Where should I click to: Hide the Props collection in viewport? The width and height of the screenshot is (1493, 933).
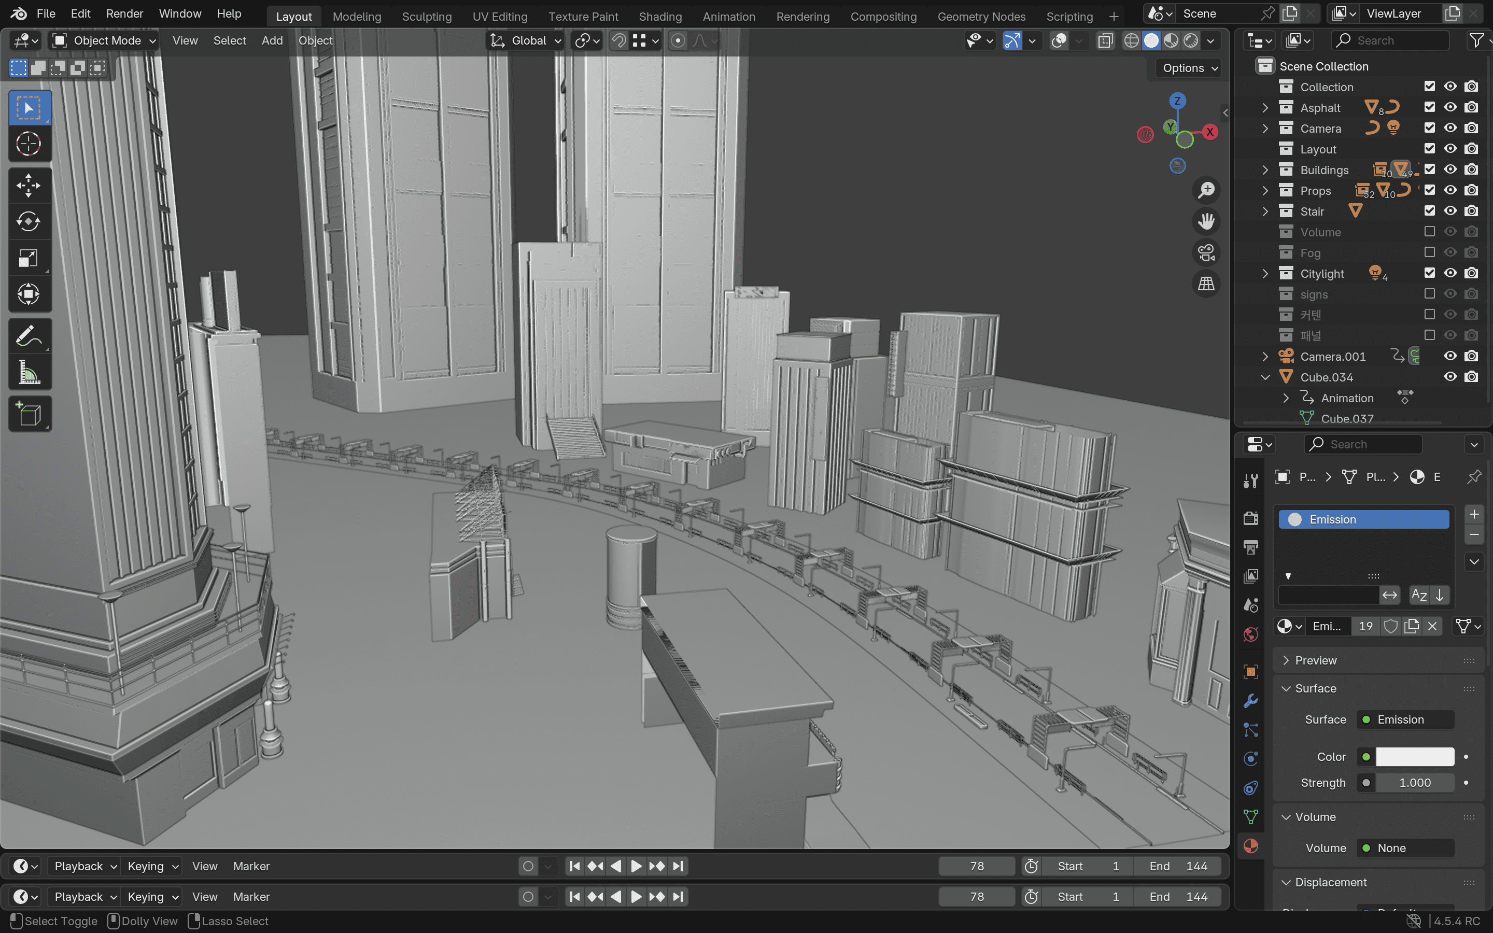click(x=1450, y=191)
